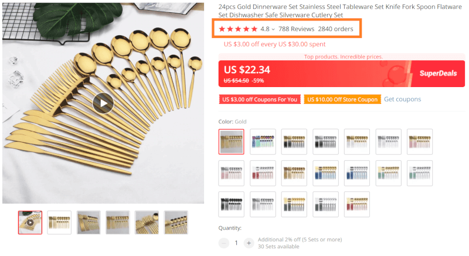Image resolution: width=469 pixels, height=256 pixels.
Task: View the last gallery thumbnail
Action: tap(176, 223)
